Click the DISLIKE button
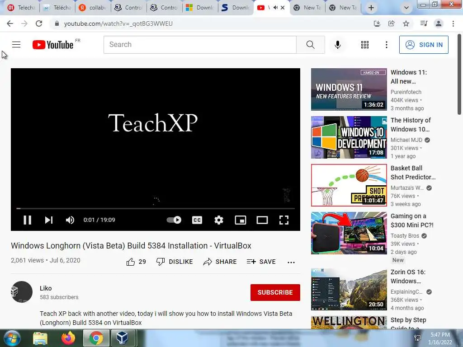 175,262
